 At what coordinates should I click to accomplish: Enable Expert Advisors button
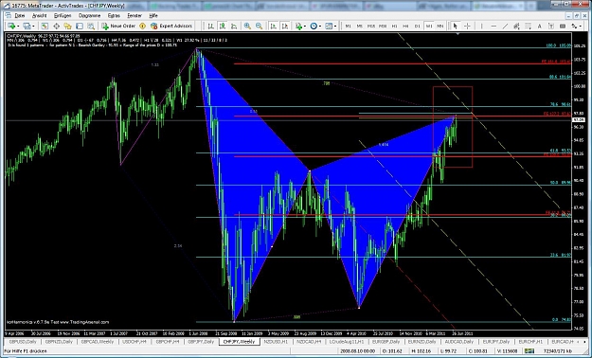pos(171,27)
